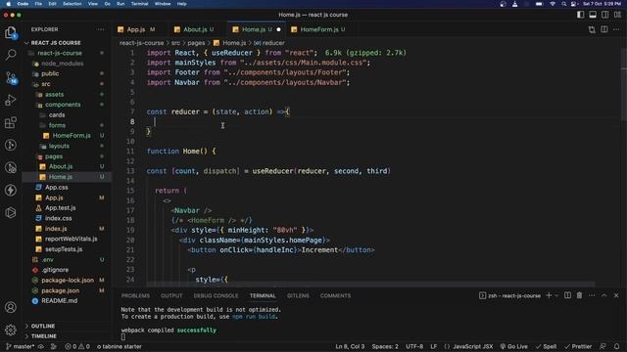627x352 pixels.
Task: Open editor more actions ellipsis
Action: coord(616,29)
